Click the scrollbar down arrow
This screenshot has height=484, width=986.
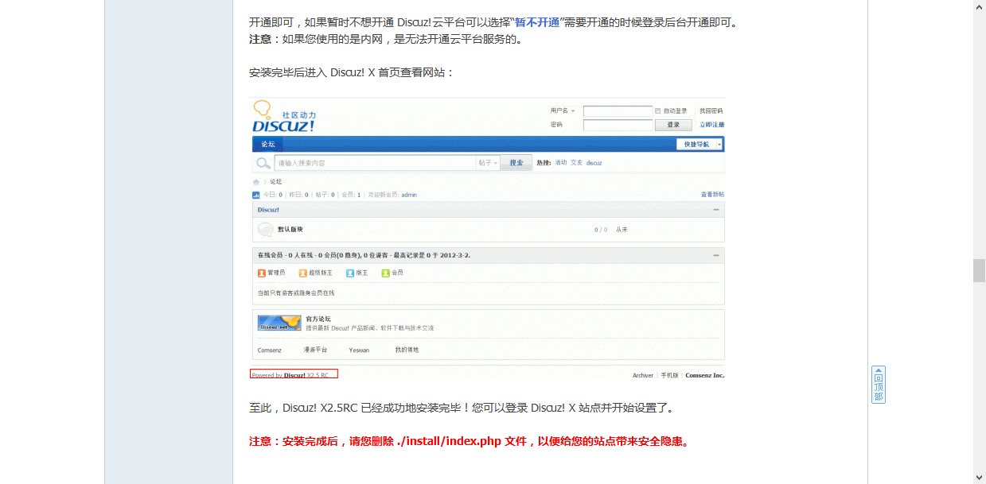point(980,478)
